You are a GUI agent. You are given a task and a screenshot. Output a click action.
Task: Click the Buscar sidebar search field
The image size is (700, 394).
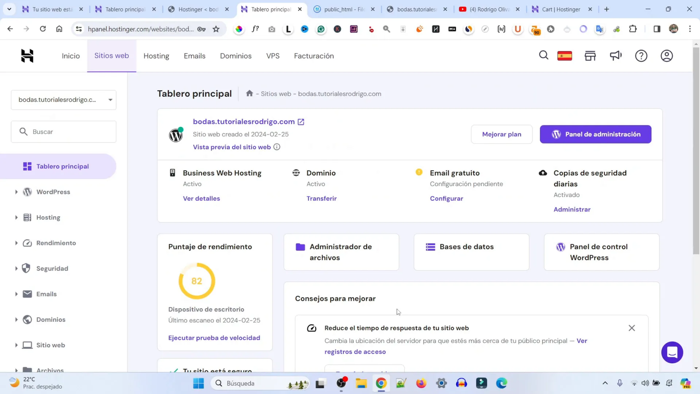63,132
